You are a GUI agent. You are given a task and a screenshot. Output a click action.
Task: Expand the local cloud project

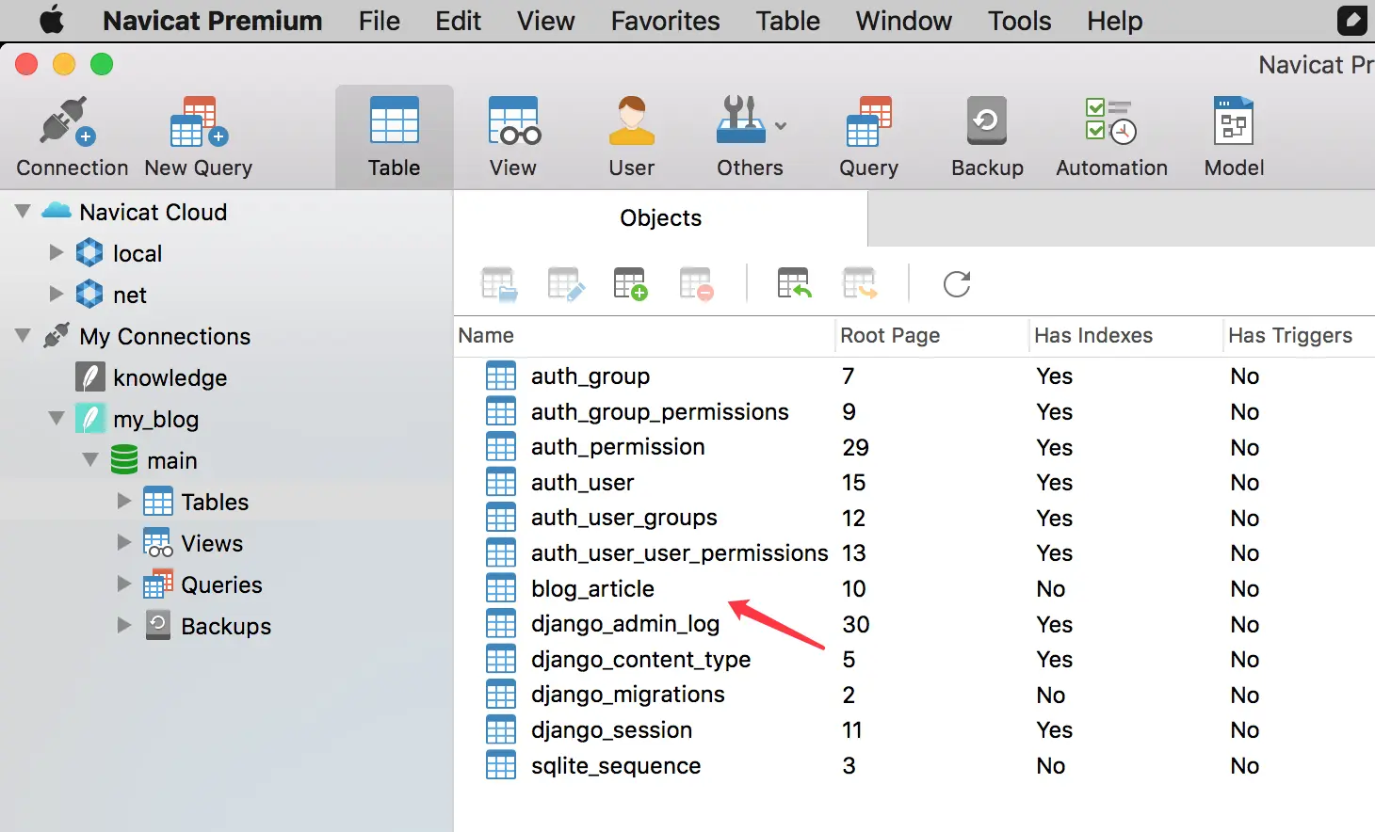[x=57, y=252]
